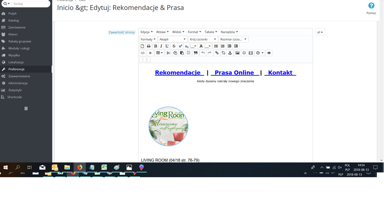Toggle italic formatting

tap(161, 46)
